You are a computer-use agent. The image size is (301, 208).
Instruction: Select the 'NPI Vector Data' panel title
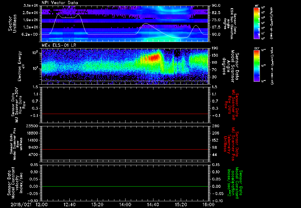pos(60,3)
